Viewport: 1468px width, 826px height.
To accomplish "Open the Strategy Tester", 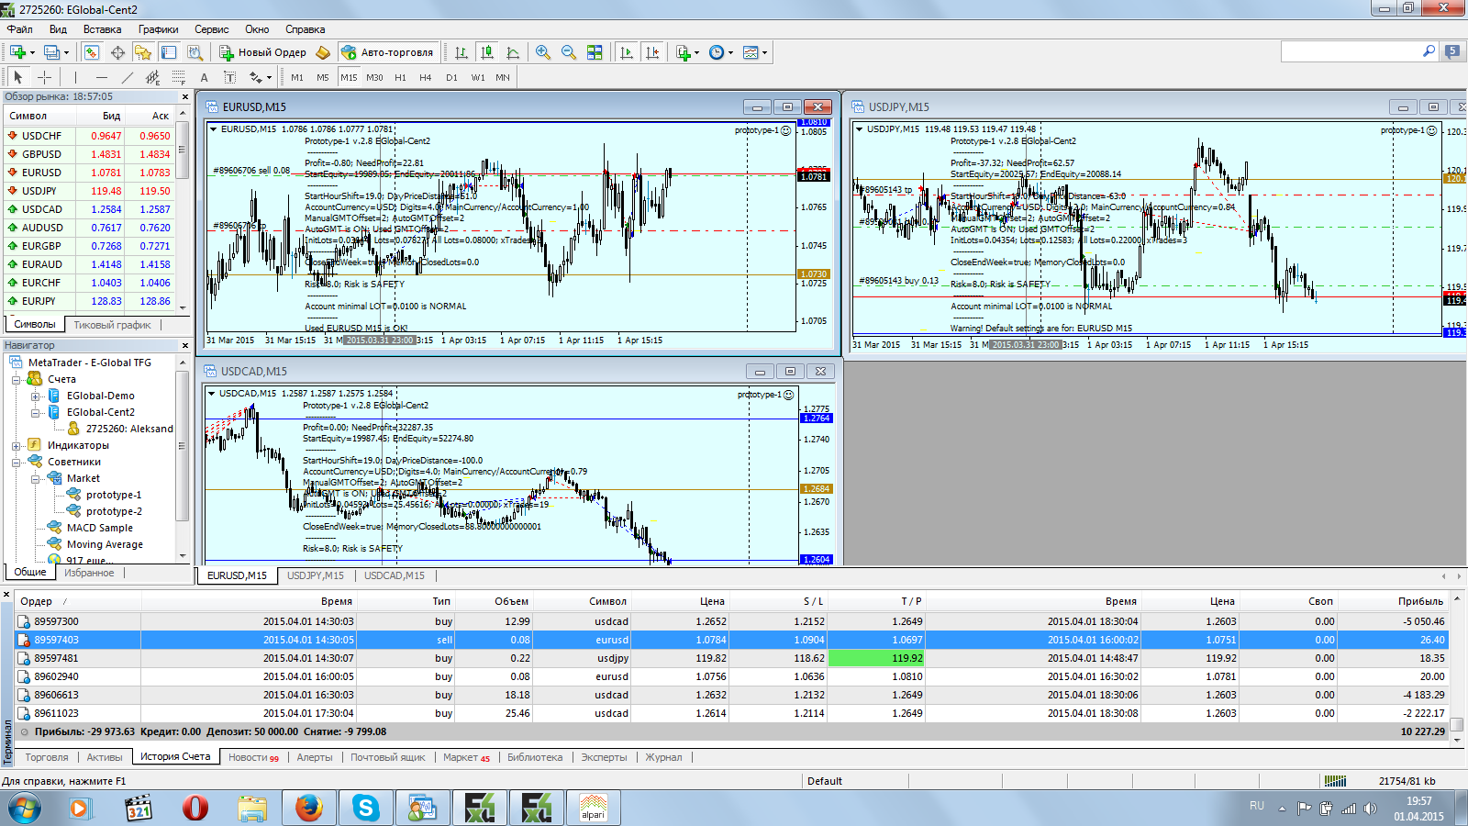I will tap(195, 52).
